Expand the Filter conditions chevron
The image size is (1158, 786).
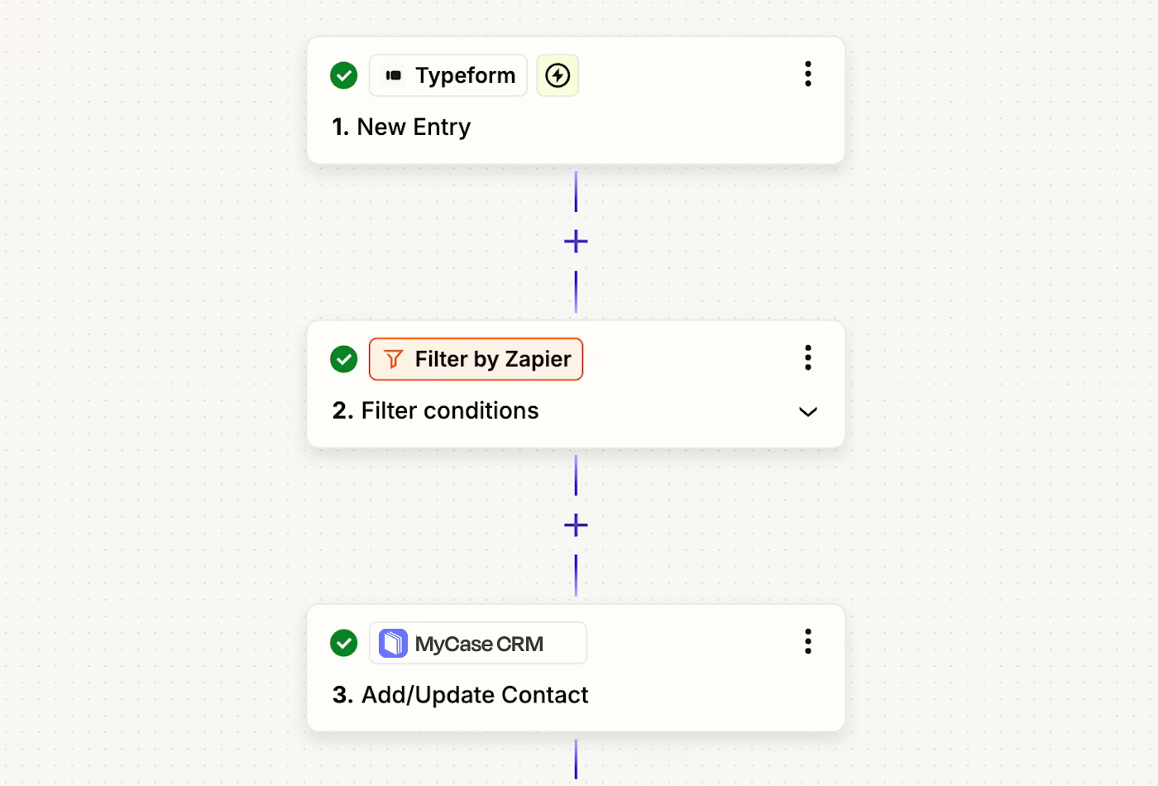click(808, 411)
